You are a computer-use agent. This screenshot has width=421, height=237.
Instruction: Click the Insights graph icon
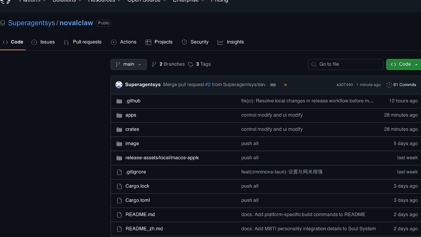[220, 42]
